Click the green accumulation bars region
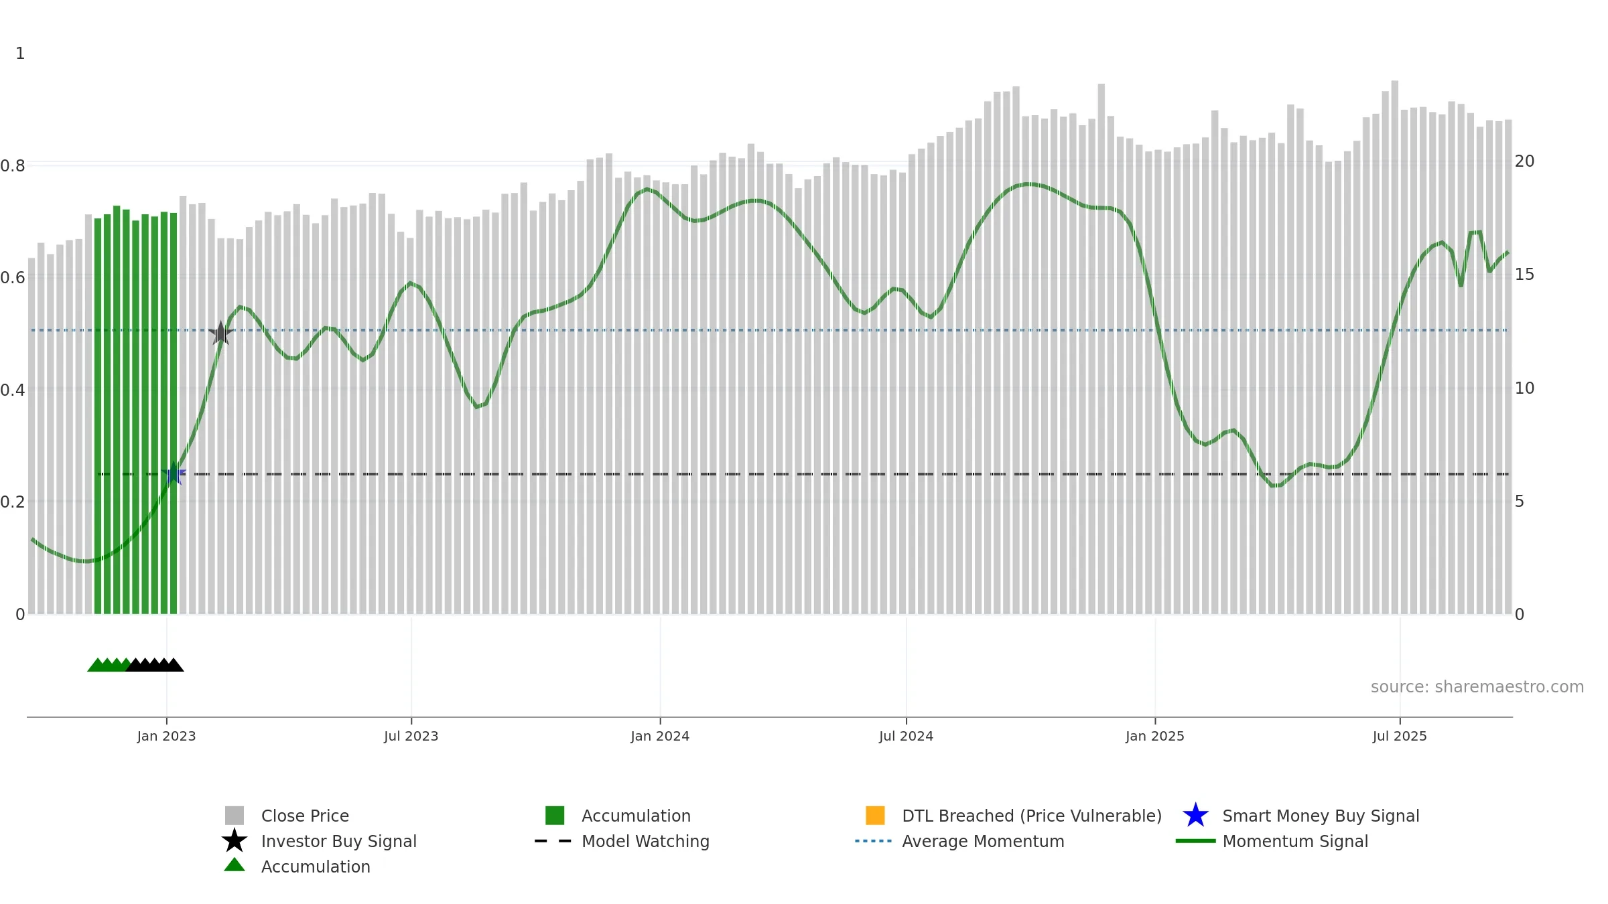1608x904 pixels. pyautogui.click(x=136, y=410)
